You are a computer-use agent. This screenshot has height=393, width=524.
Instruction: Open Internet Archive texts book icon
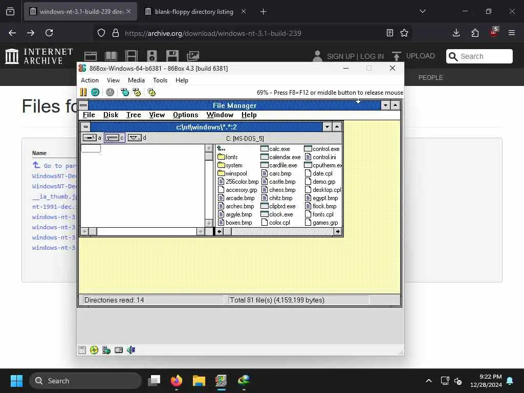coord(111,56)
